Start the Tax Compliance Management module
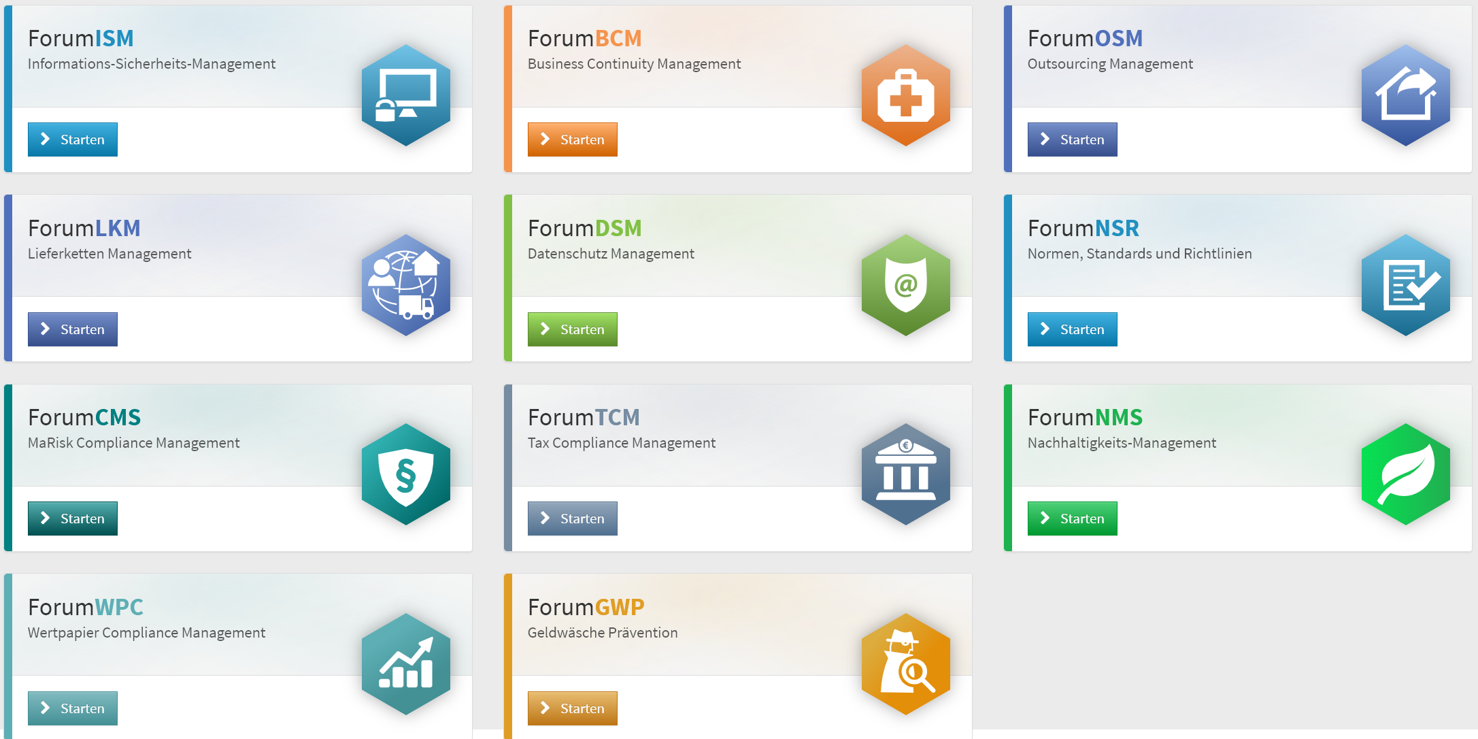Screen dimensions: 1478x739 [573, 519]
